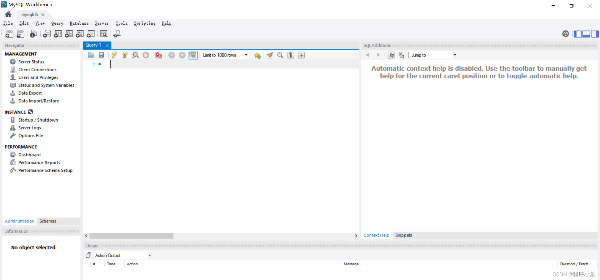Toggle continue-on-error script execution
Image resolution: width=600 pixels, height=280 pixels.
(159, 55)
